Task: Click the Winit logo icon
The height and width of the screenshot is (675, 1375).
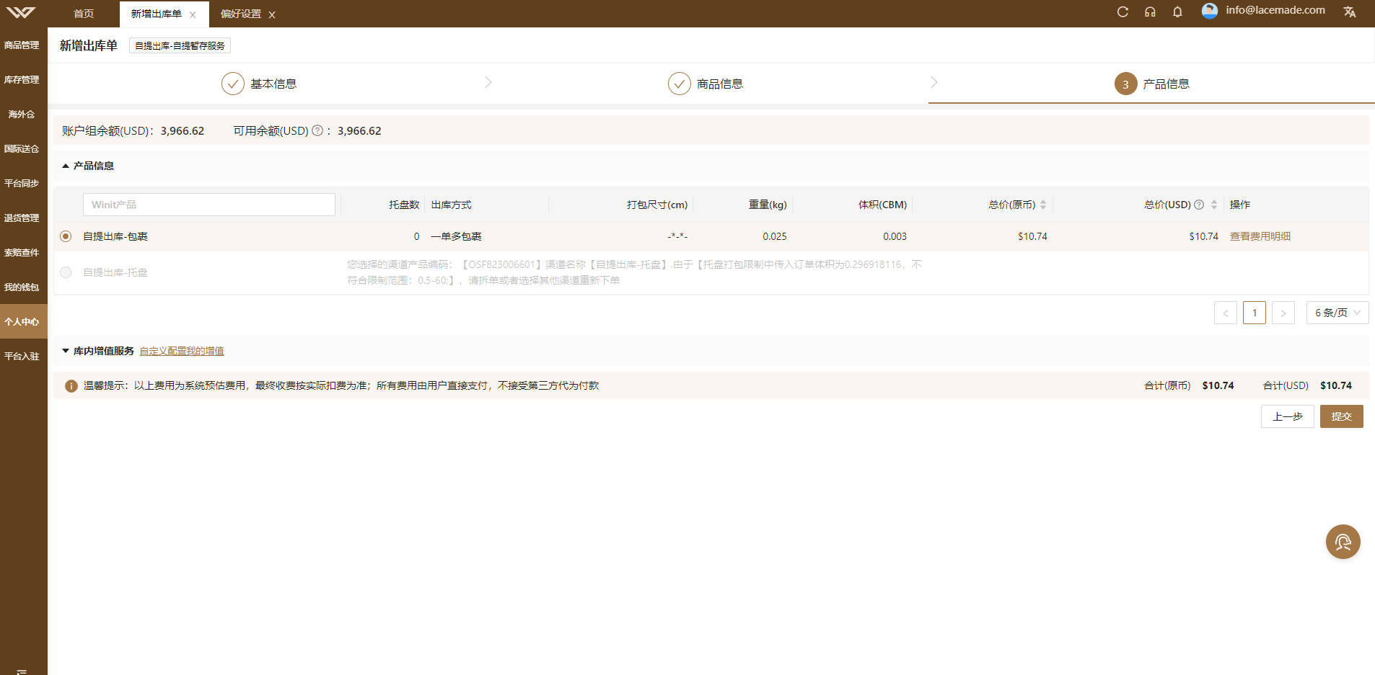Action: pos(21,12)
